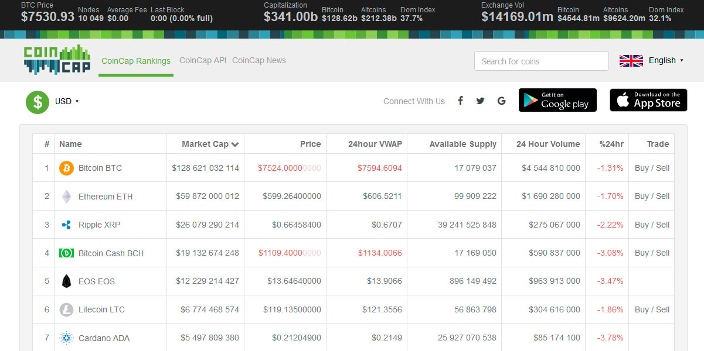704x351 pixels.
Task: Click Ripple's -2.22% change value
Action: click(610, 225)
